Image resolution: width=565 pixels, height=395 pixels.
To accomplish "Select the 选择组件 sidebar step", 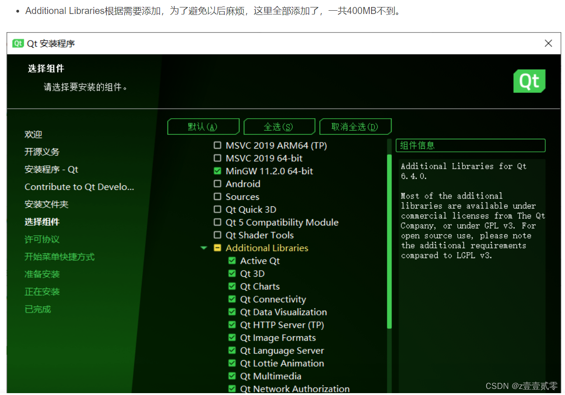I will pyautogui.click(x=42, y=222).
